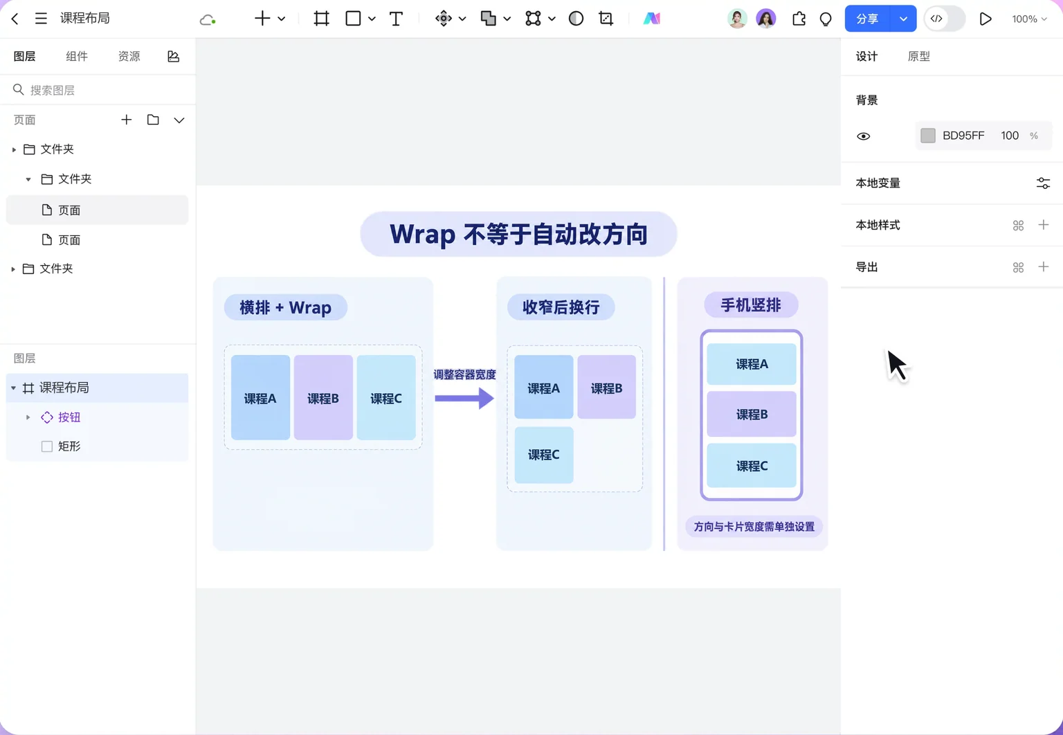The height and width of the screenshot is (735, 1063).
Task: Click the vector node edit icon
Action: 533,19
